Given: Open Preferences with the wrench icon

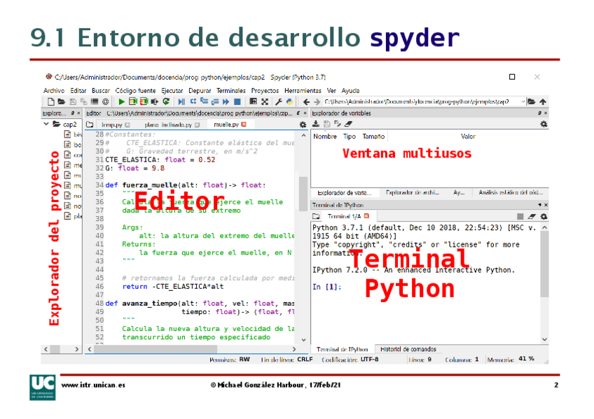Looking at the screenshot, I should coord(279,101).
